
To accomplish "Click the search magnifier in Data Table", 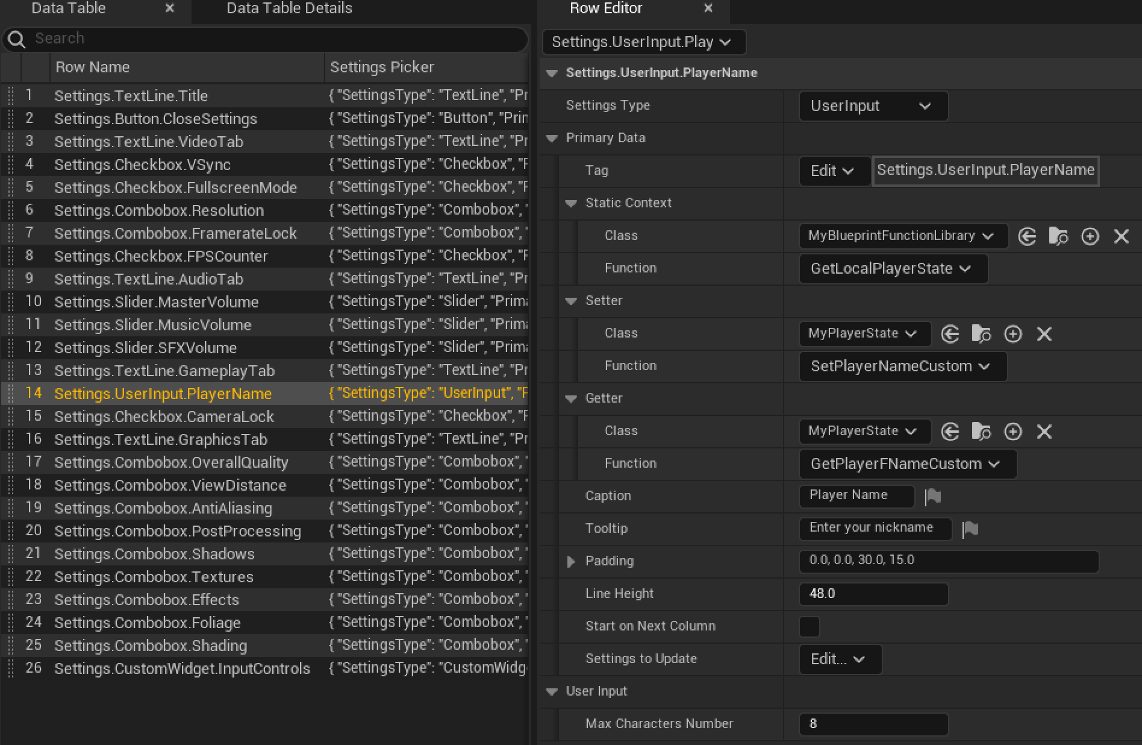I will [16, 39].
